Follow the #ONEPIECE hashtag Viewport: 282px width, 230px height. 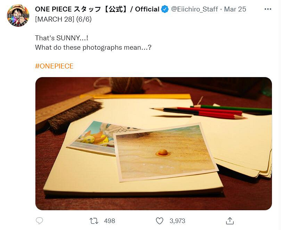[x=54, y=66]
